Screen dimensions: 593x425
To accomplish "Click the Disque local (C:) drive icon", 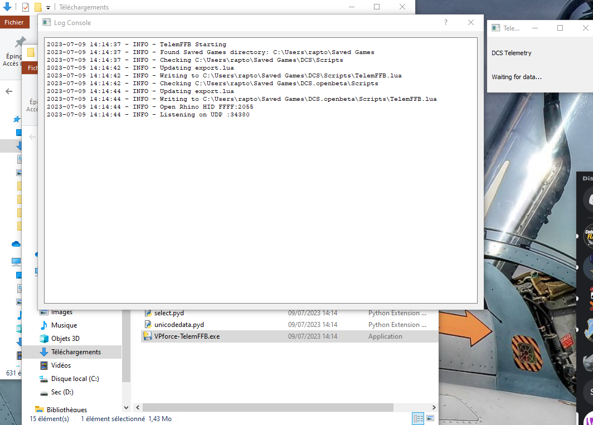I will (44, 379).
